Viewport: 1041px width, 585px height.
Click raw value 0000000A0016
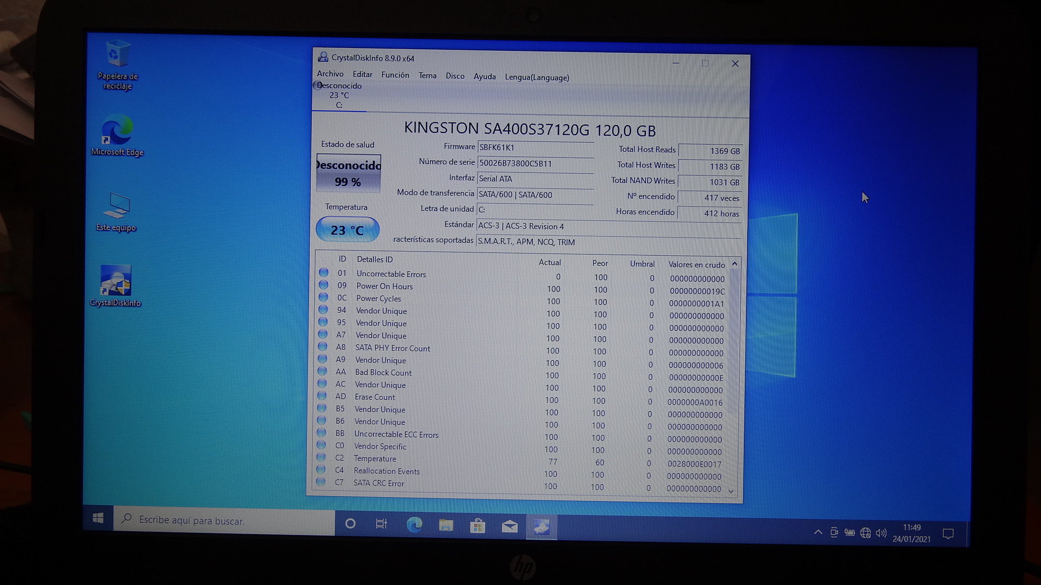(695, 402)
